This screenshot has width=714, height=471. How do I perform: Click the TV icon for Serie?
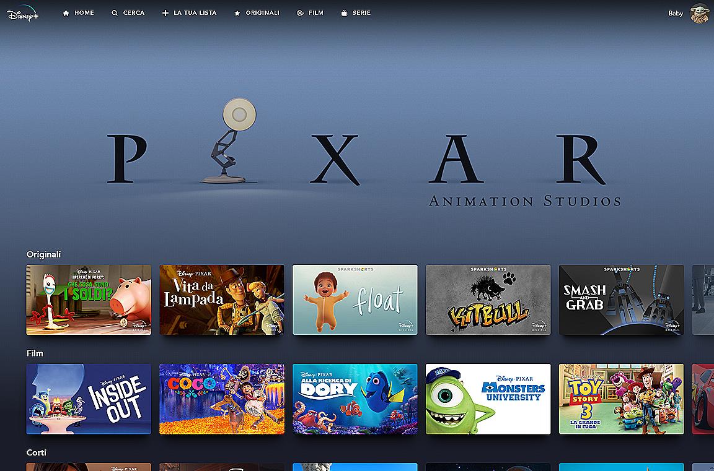point(344,13)
